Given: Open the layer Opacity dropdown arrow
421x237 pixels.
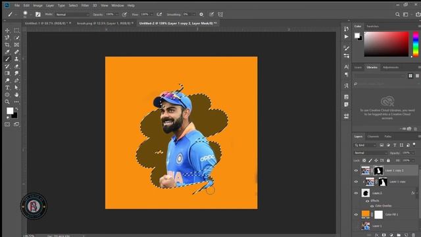Looking at the screenshot, I should point(413,153).
